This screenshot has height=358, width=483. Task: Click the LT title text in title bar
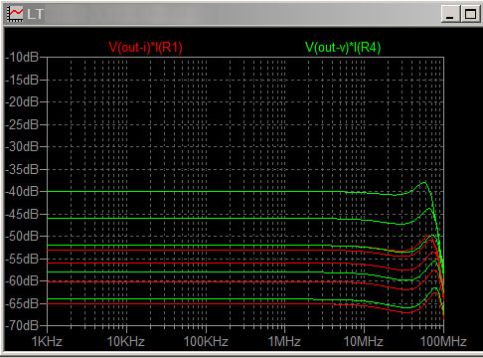[x=35, y=14]
